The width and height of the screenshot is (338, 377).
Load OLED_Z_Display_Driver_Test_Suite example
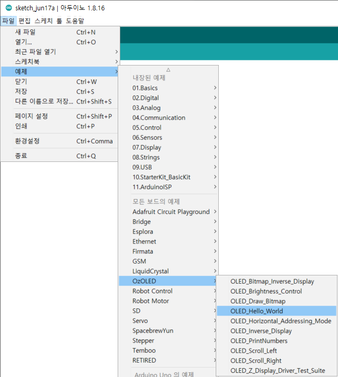coord(277,370)
